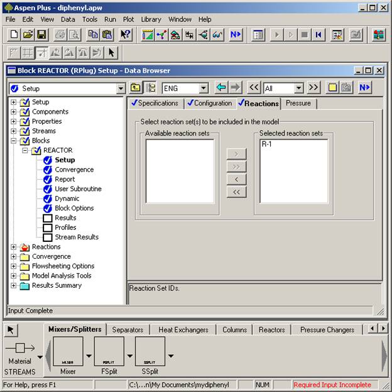Click the move-all-left (<<) reaction set button

[x=236, y=192]
